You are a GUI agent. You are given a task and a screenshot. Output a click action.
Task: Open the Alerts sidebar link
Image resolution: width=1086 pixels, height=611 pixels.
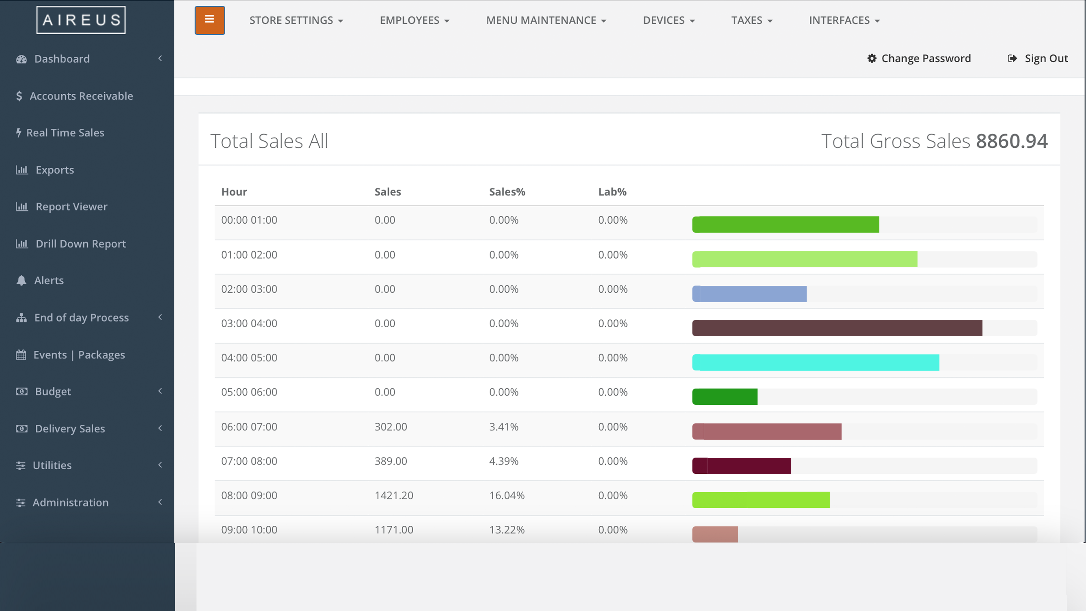point(49,281)
